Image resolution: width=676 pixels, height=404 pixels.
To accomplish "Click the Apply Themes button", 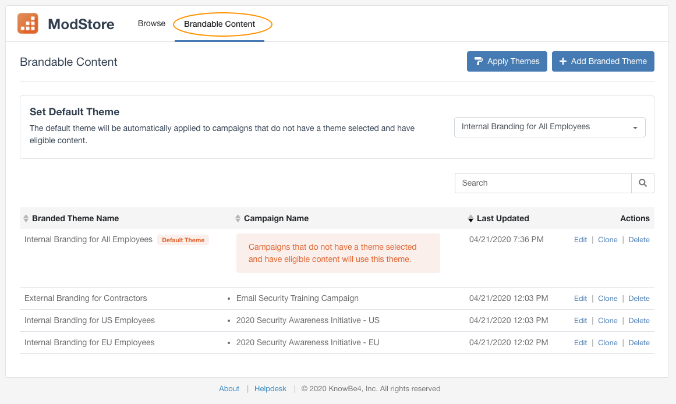I will 507,61.
